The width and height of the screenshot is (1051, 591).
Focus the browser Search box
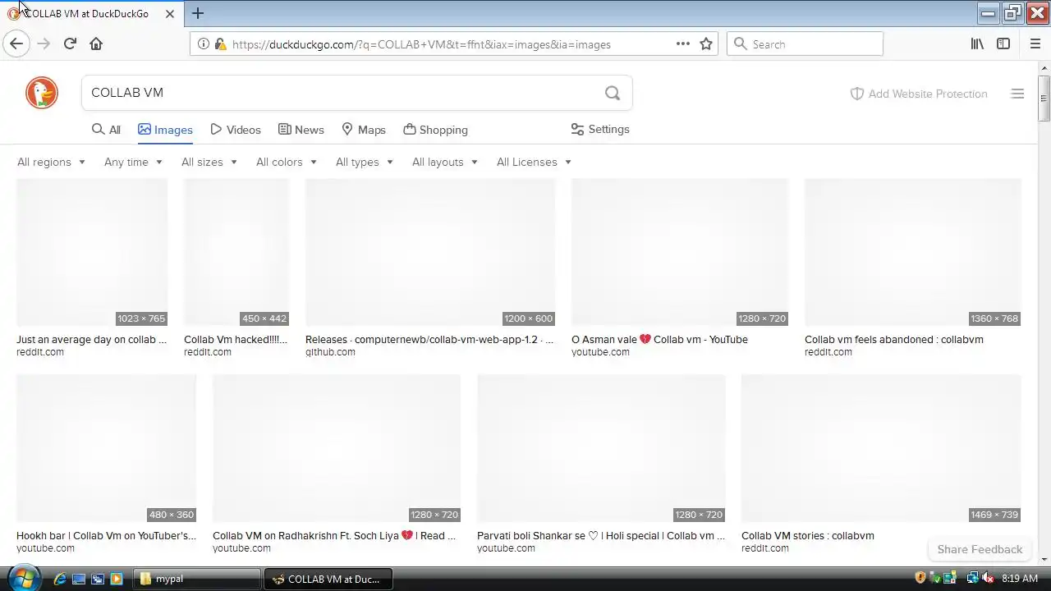click(805, 44)
